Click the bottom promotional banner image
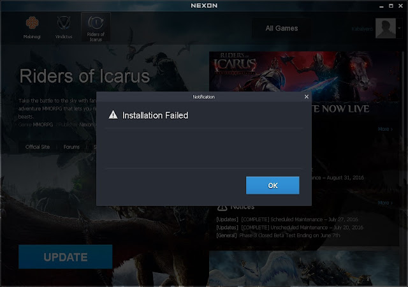The height and width of the screenshot is (287, 408). (x=304, y=269)
